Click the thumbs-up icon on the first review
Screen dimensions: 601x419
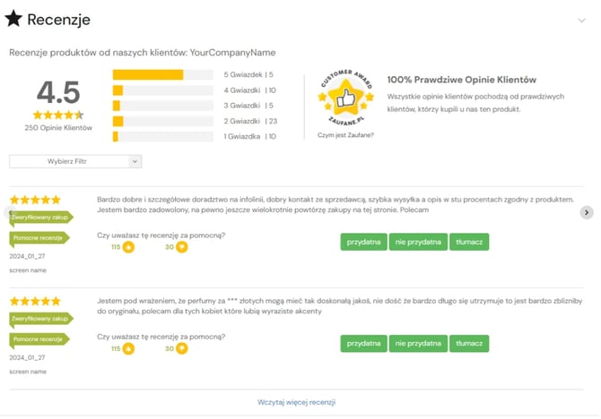click(x=128, y=247)
